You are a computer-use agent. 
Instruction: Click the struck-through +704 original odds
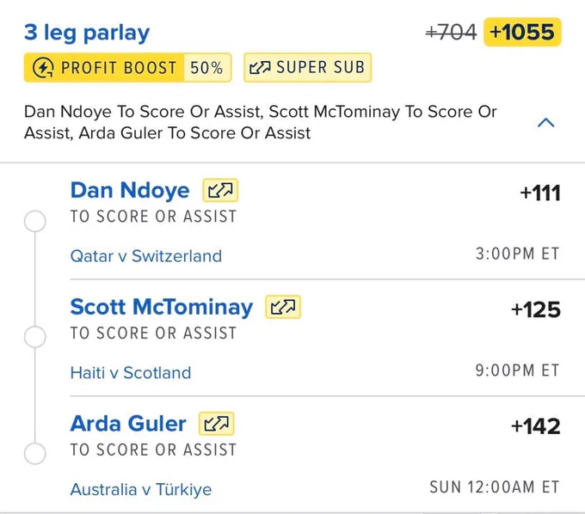pyautogui.click(x=451, y=32)
